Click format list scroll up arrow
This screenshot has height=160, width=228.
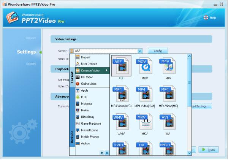tap(189, 56)
